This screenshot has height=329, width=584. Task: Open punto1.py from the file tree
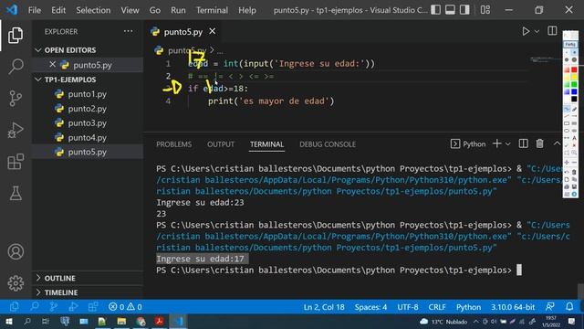(x=88, y=94)
